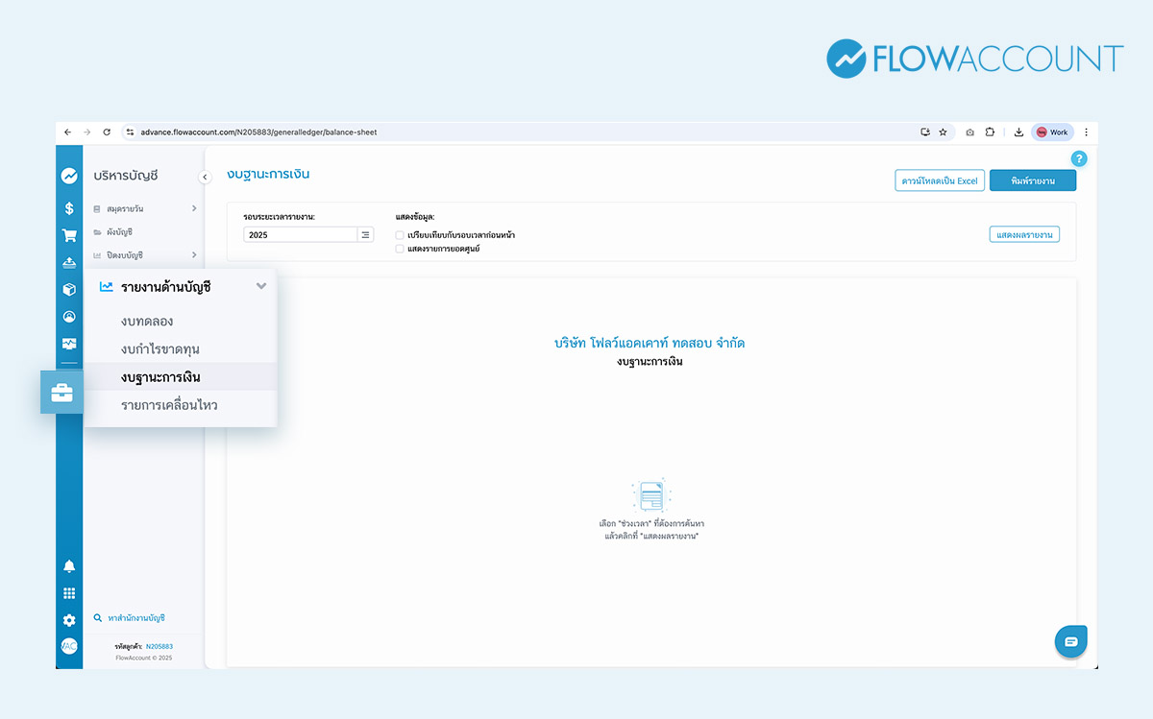The image size is (1153, 719).
Task: Expand the สมุดรายวัน submenu arrow
Action: tap(194, 208)
